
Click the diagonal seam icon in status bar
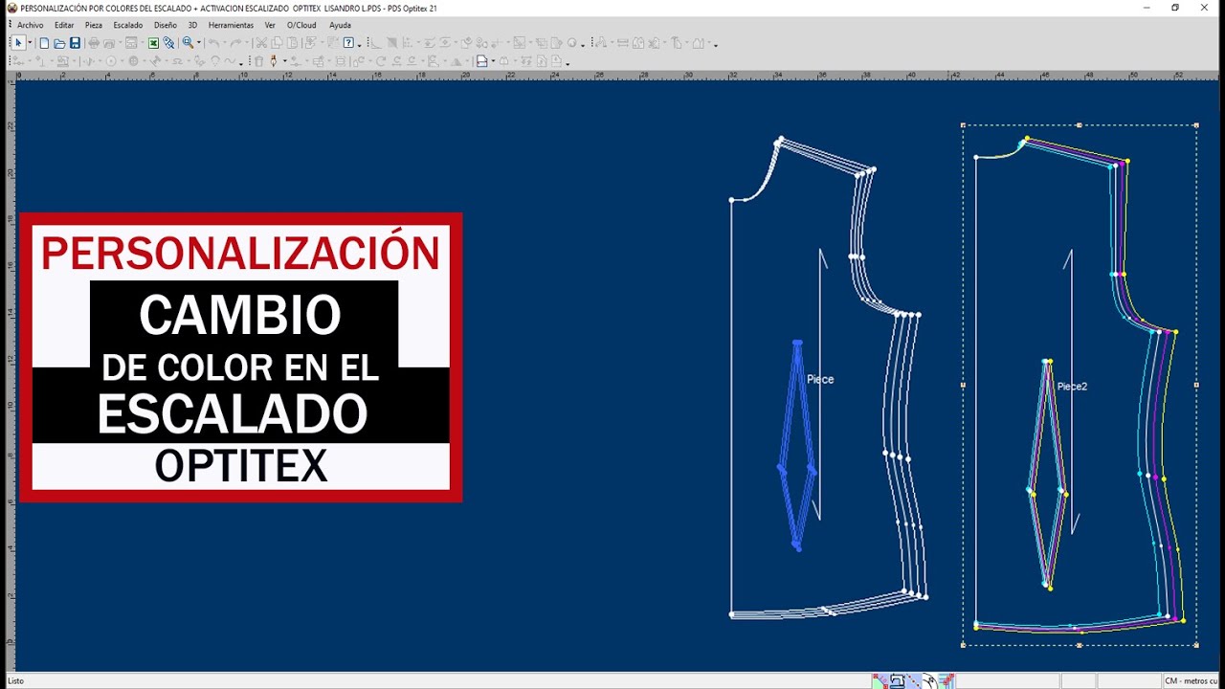(914, 681)
